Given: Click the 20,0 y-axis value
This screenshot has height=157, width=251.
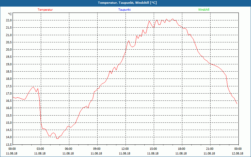Looking at the screenshot, I should tap(9, 50).
